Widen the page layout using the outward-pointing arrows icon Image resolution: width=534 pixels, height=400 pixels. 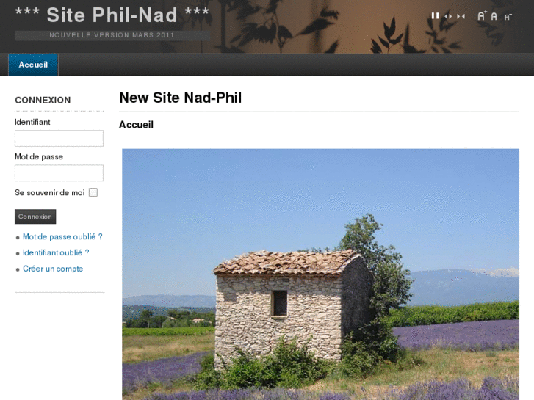pos(448,16)
